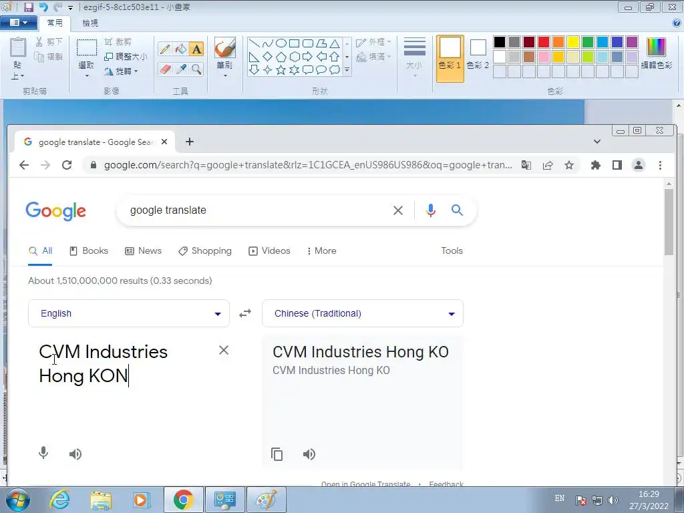
Task: Select the News search tab
Action: tap(144, 251)
